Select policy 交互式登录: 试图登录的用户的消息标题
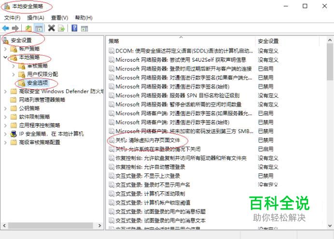The width and height of the screenshot is (334, 239). pyautogui.click(x=160, y=212)
